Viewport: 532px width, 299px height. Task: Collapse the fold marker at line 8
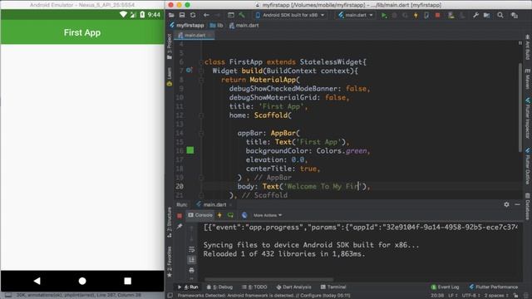pos(201,80)
